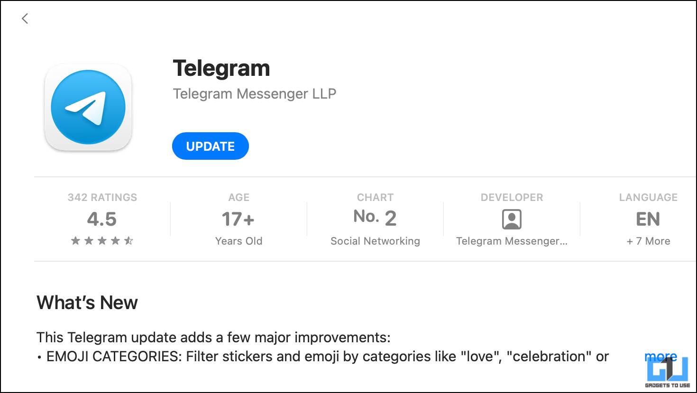The image size is (697, 393).
Task: Click the star rating row
Action: 102,241
